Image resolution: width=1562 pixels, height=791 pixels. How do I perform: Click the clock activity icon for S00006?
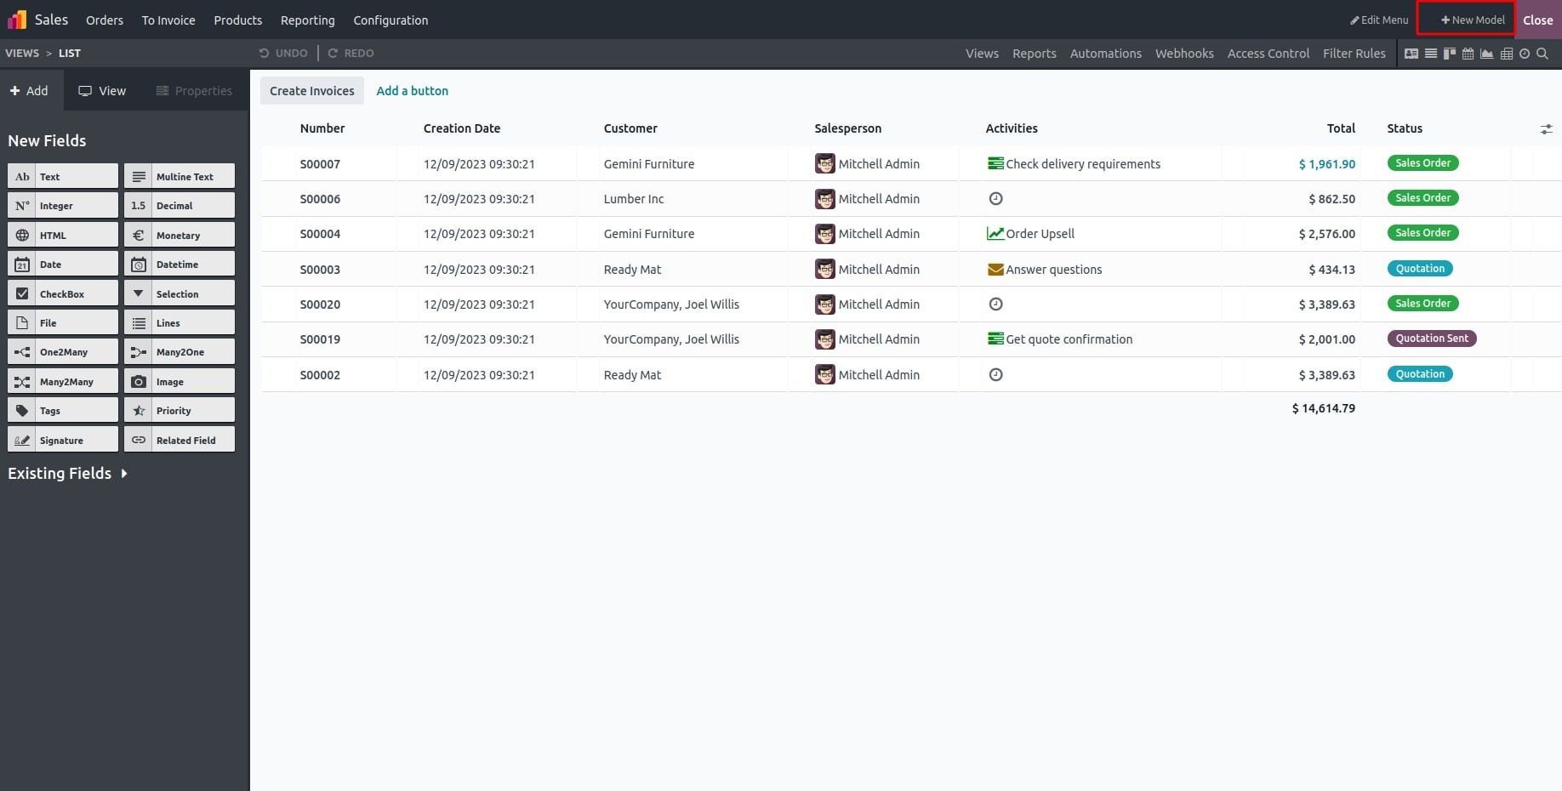tap(995, 198)
